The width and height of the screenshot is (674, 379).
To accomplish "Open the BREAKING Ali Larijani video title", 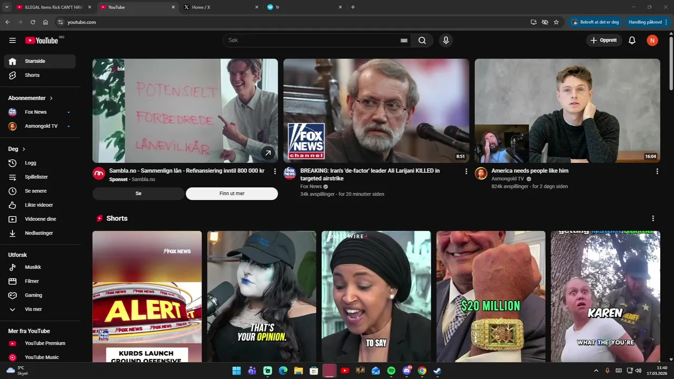I will coord(370,175).
